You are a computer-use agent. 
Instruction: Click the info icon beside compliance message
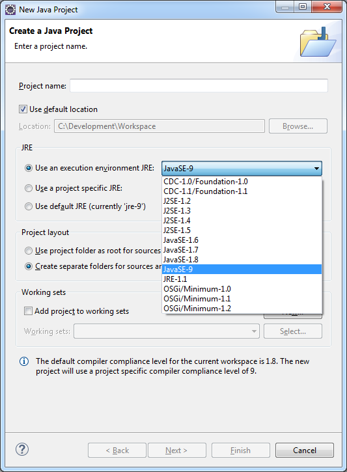[24, 361]
